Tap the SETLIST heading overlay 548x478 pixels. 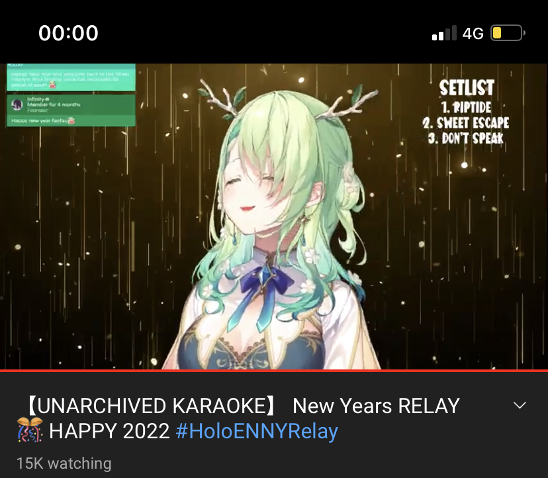467,88
